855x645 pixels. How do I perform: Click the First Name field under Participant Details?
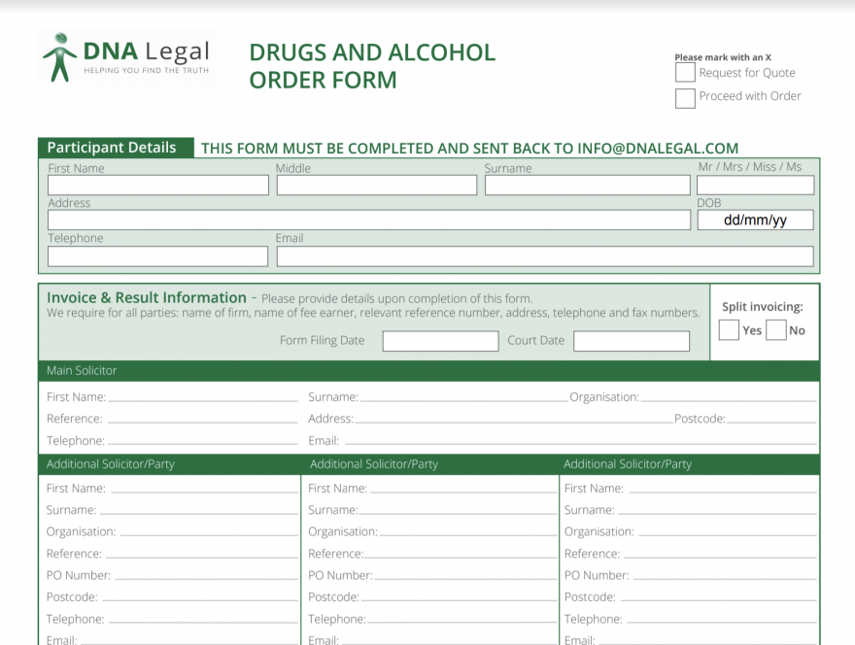pos(157,185)
